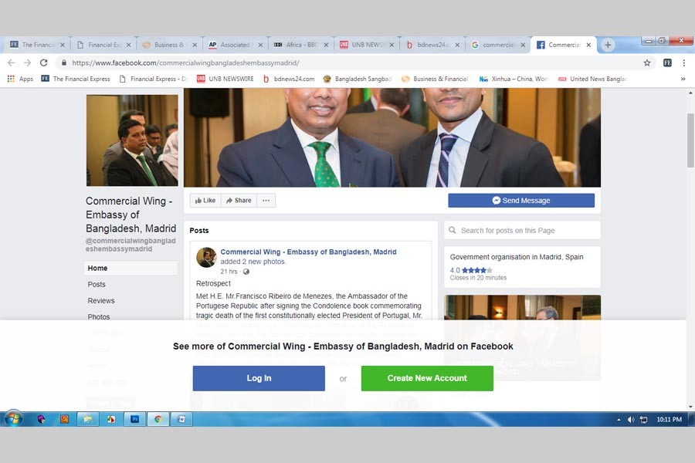The image size is (695, 463).
Task: Show hidden system tray icons arrow
Action: (619, 420)
